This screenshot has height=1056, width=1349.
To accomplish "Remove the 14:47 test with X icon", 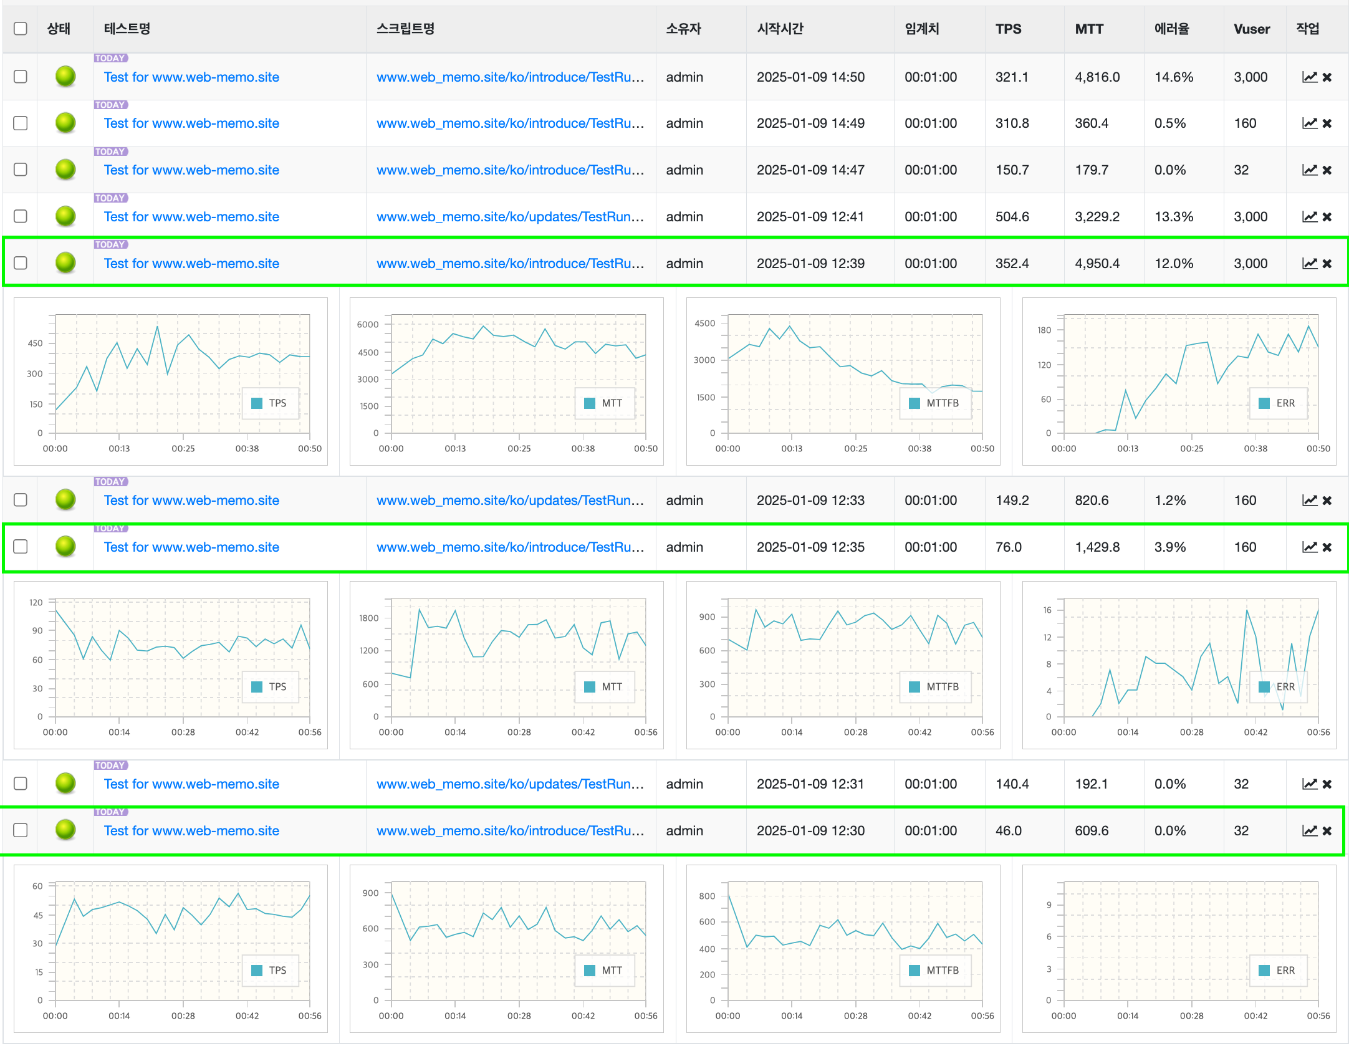I will point(1327,170).
